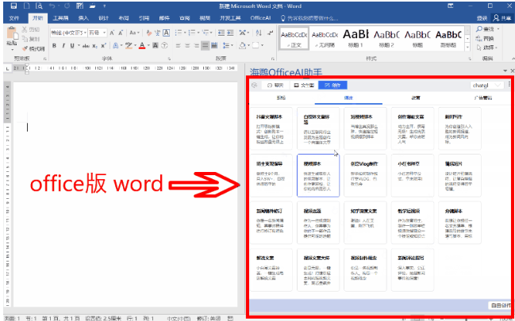The width and height of the screenshot is (515, 321).
Task: Click the Distributed alignment icon
Action: (x=214, y=46)
